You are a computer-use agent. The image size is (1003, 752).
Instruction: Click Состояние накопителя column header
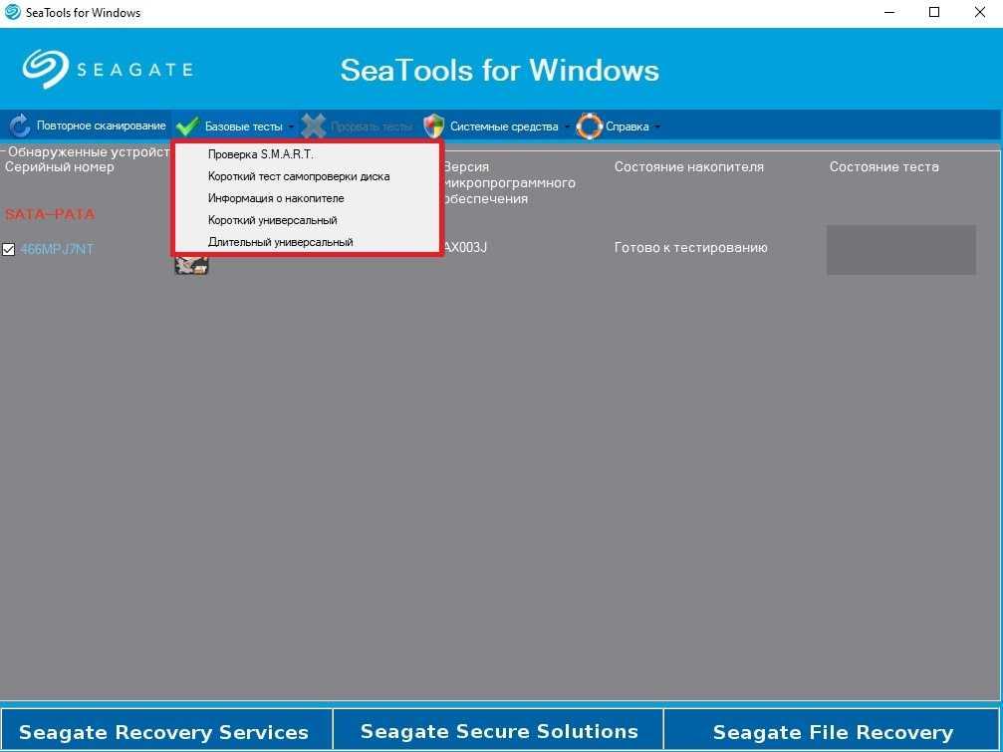689,167
